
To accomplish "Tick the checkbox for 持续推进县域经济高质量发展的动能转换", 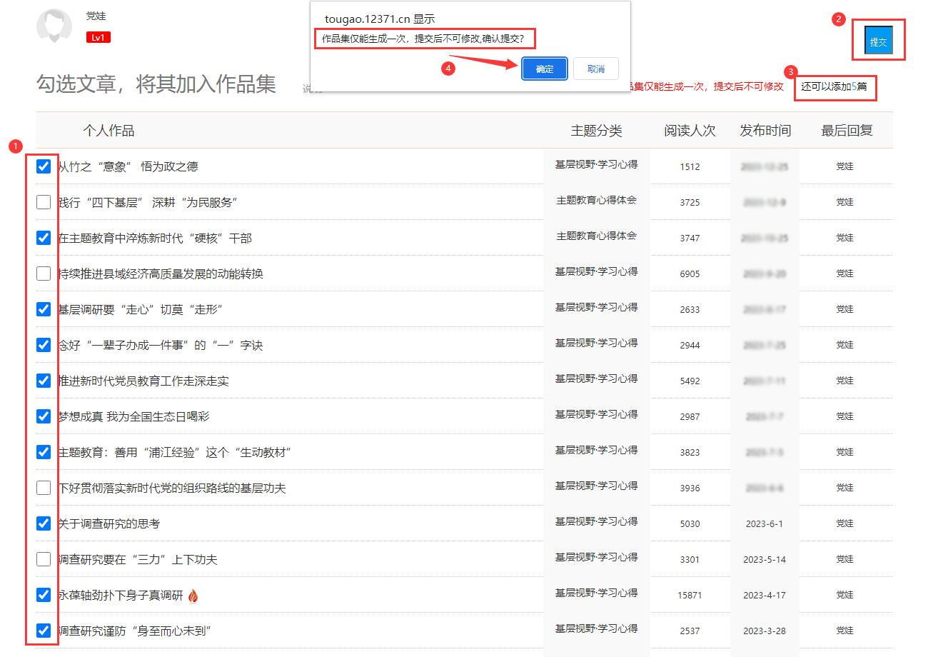I will (44, 274).
